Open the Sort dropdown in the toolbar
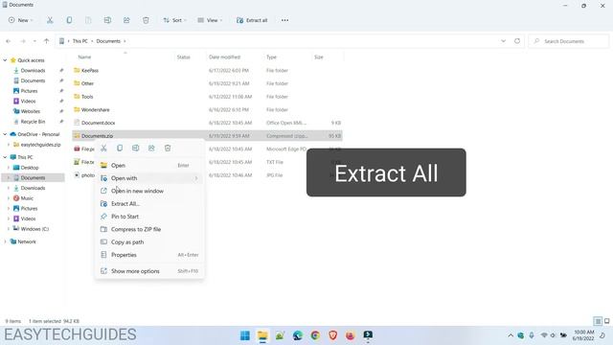This screenshot has width=613, height=345. [x=174, y=20]
